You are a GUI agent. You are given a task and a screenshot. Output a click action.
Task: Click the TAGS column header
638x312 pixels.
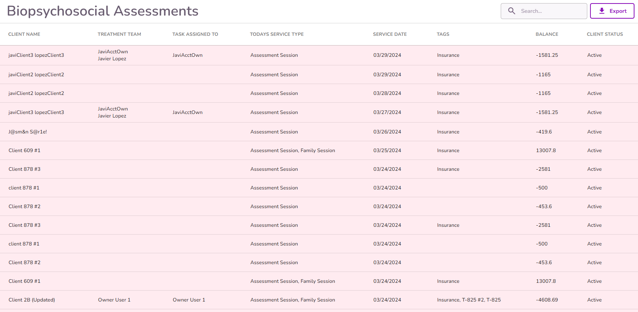click(x=443, y=34)
